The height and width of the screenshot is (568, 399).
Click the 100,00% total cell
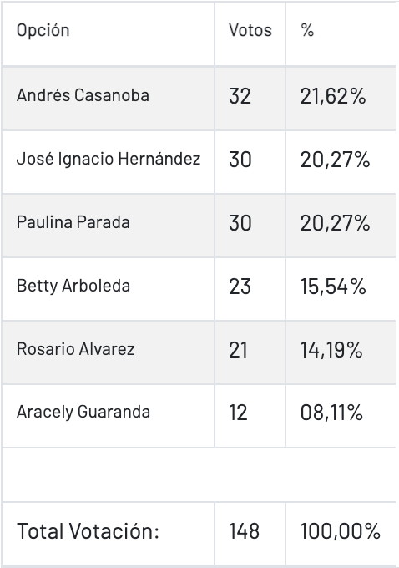coord(341,533)
